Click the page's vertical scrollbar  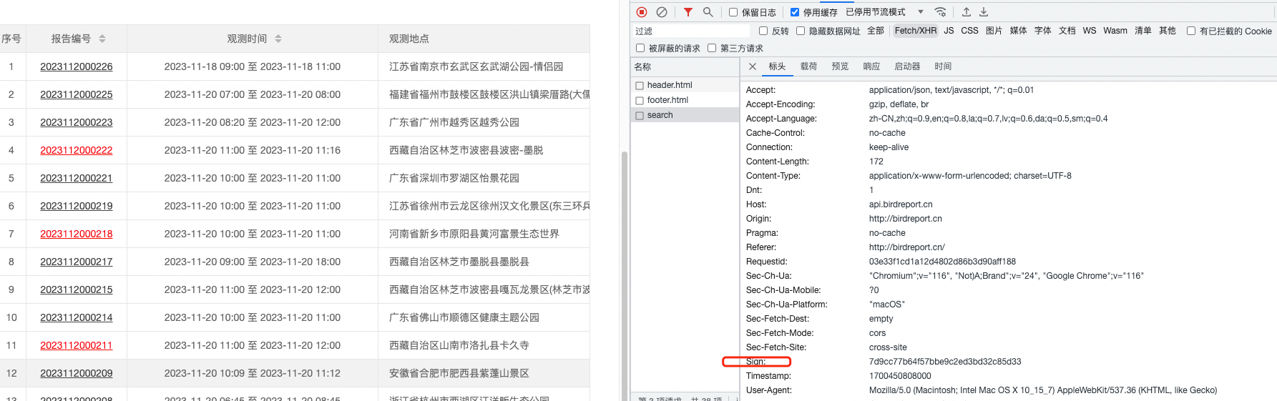pos(624,272)
